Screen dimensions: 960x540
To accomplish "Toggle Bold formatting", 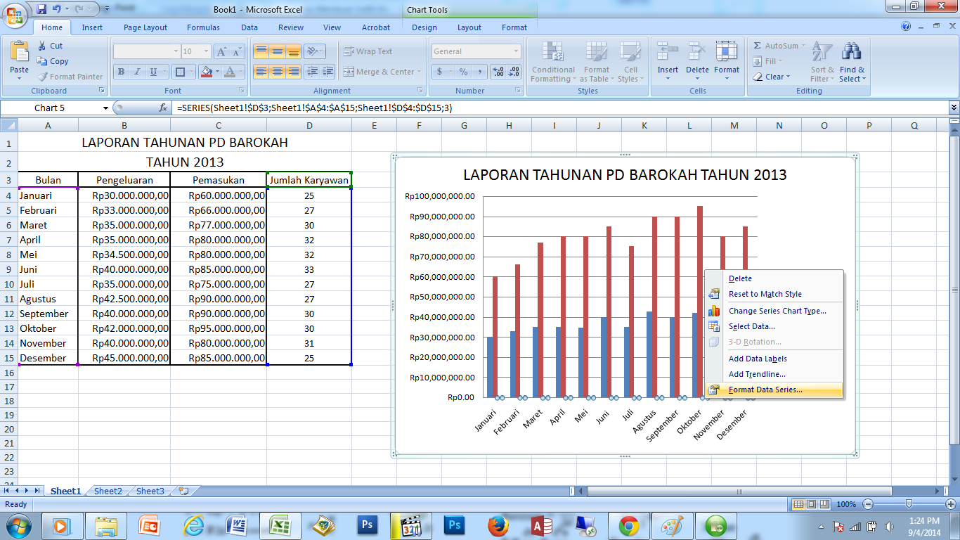I will pyautogui.click(x=121, y=72).
